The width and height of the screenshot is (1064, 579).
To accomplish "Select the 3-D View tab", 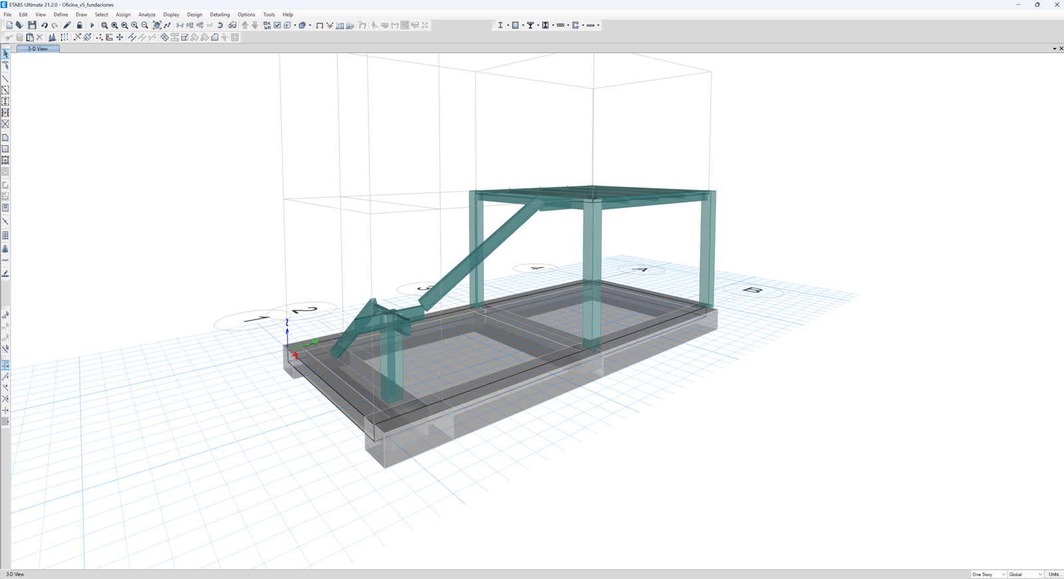I will click(38, 49).
